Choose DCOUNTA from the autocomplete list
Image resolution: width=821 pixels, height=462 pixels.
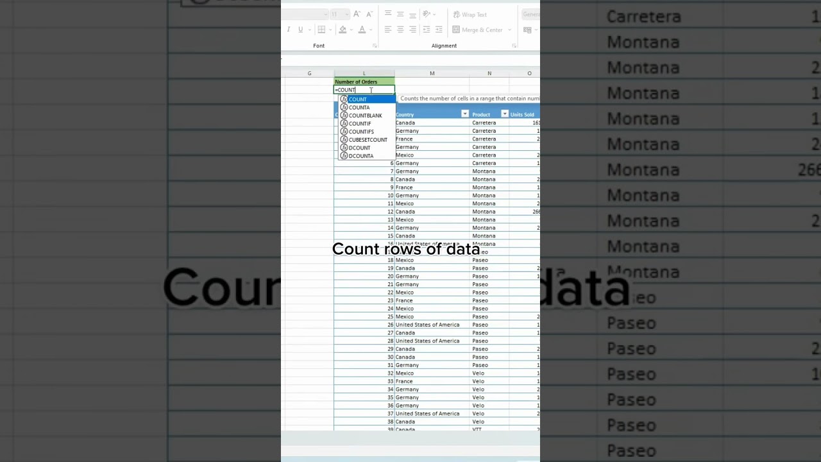(367, 155)
